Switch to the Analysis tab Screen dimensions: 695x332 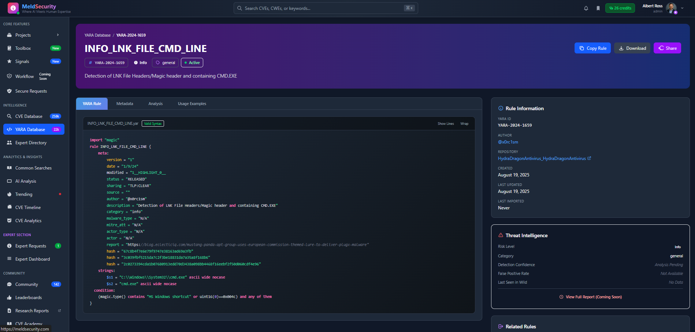(156, 104)
